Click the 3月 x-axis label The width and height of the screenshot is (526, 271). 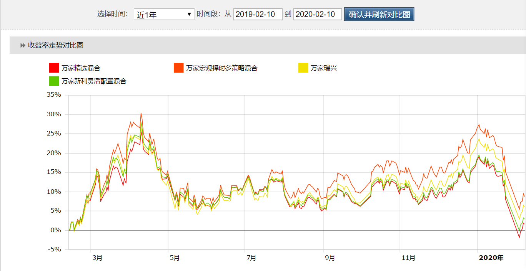pos(97,258)
